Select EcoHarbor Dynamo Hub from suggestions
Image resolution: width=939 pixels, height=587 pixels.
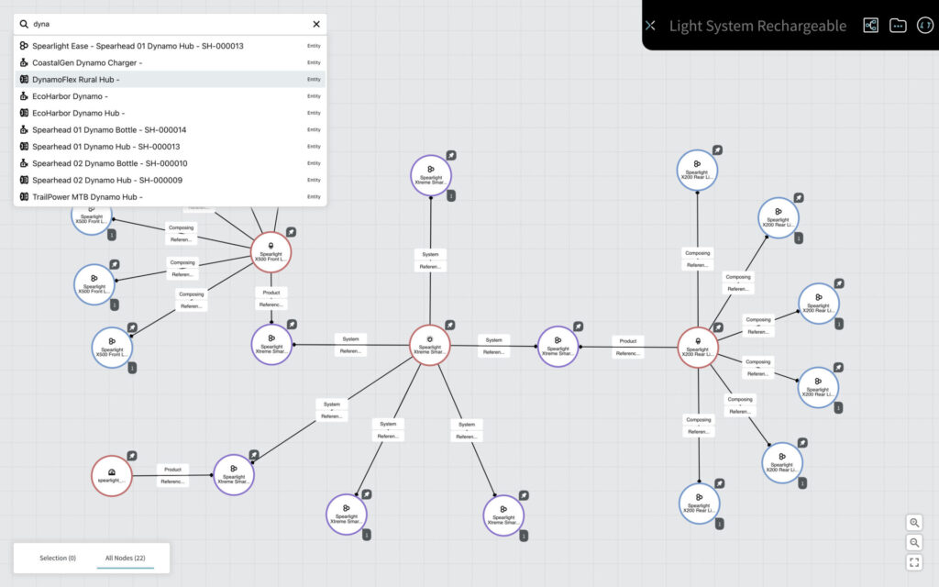tap(78, 113)
